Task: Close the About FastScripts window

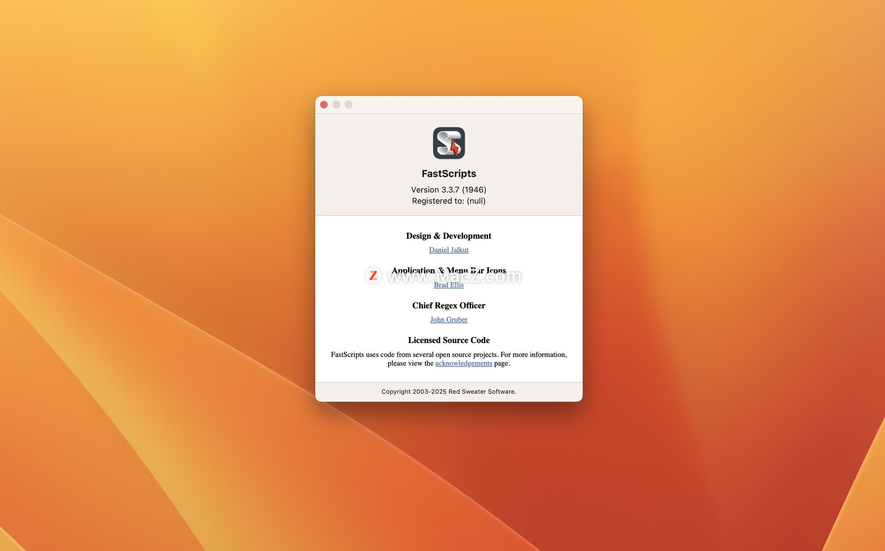Action: point(324,105)
